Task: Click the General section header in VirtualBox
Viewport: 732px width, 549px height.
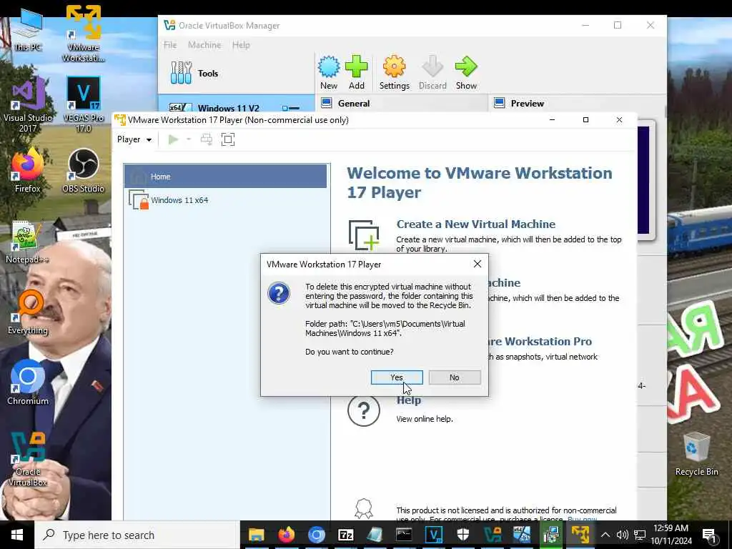Action: (x=353, y=103)
